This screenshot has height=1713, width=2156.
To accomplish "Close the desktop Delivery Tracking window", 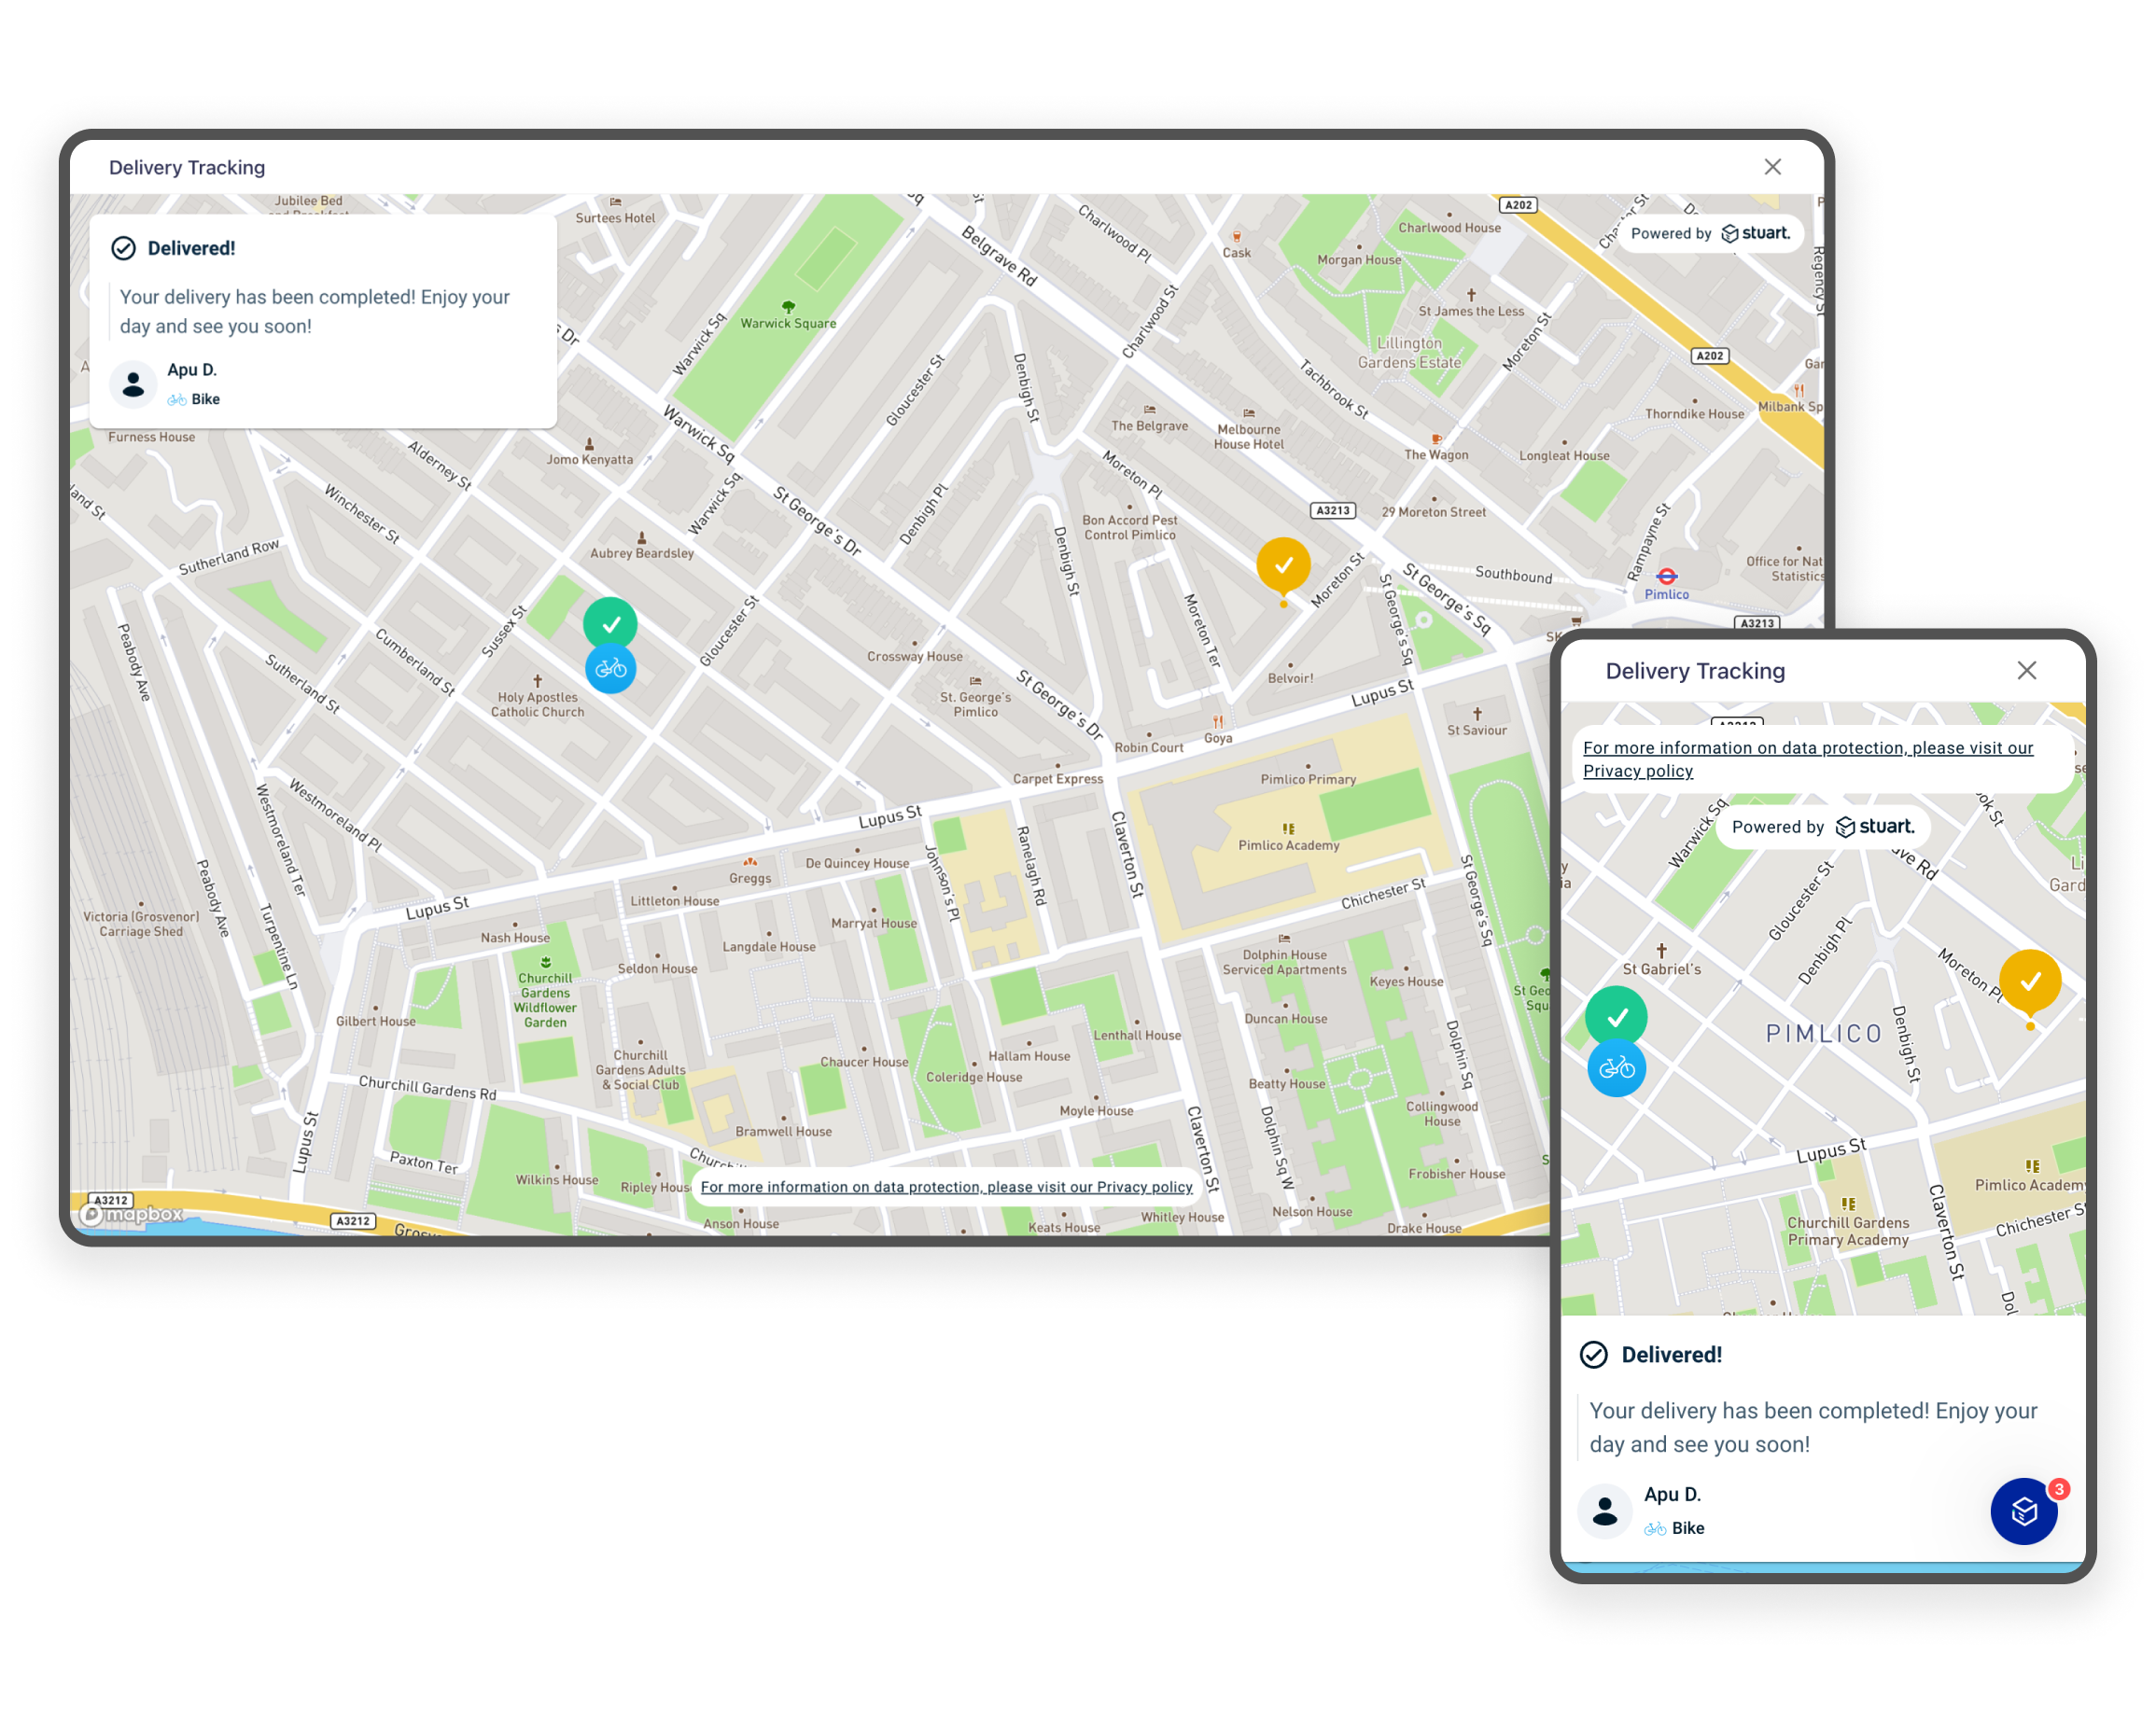I will click(1772, 167).
